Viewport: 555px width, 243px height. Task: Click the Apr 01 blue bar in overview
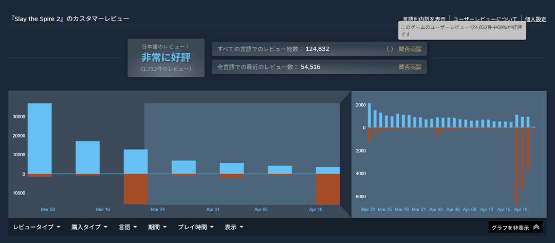pos(232,168)
